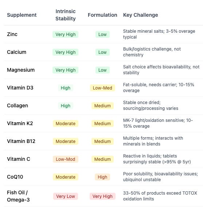Click Vitamin K2's Moderate stability badge
Viewport: 203px width, 211px height.
66,124
